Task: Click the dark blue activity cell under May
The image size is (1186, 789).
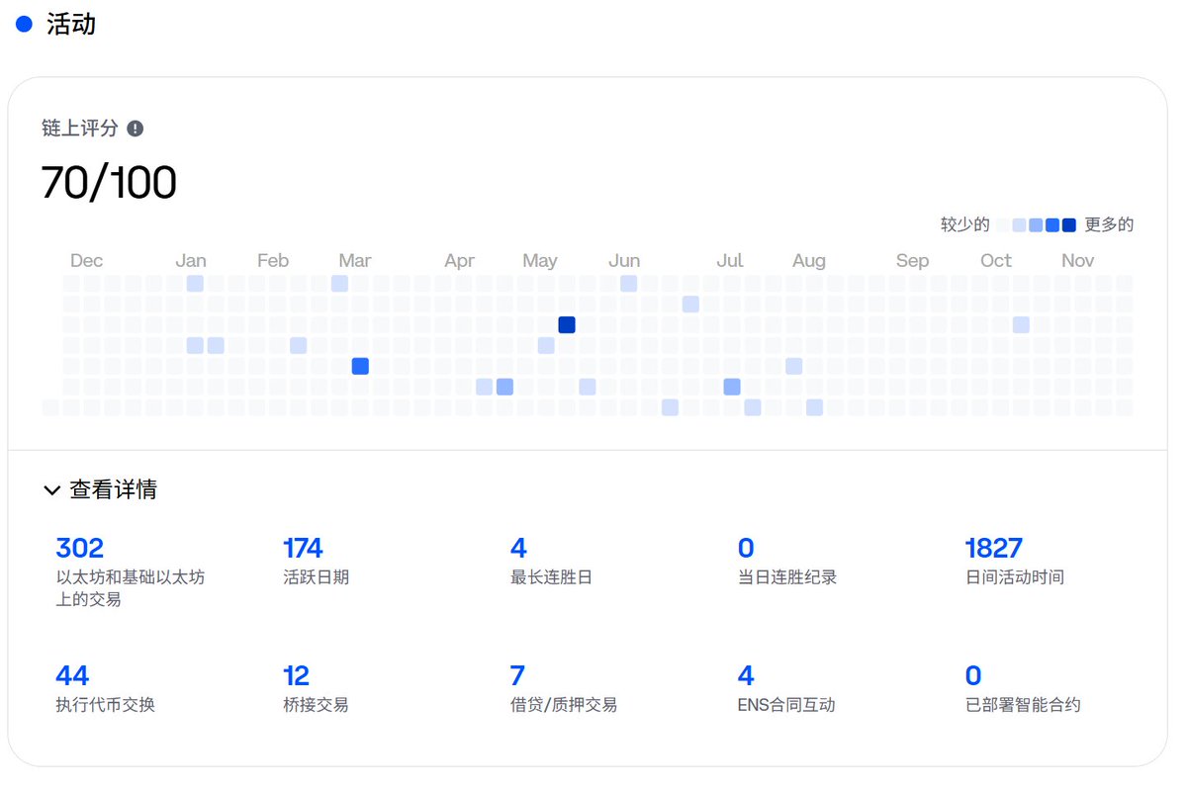Action: tap(566, 324)
